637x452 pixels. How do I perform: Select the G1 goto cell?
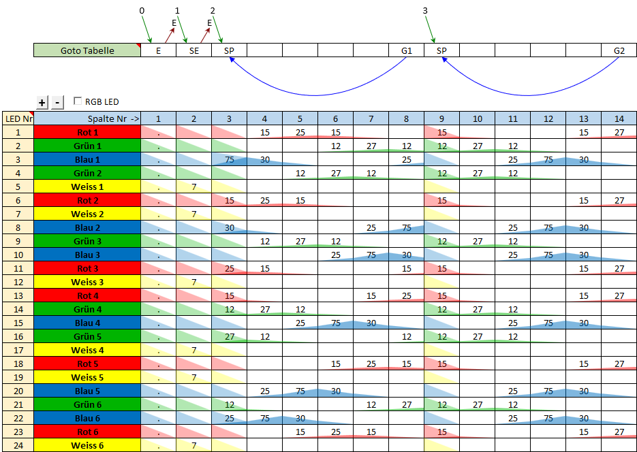click(407, 50)
